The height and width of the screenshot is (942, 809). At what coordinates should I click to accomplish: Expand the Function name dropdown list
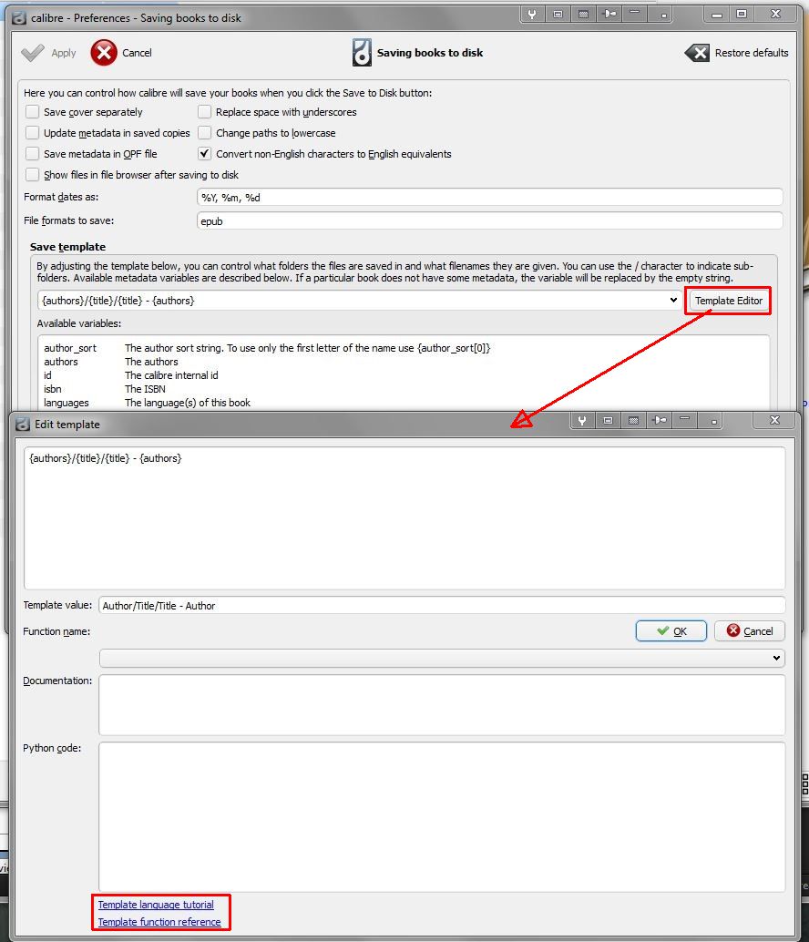[x=776, y=659]
